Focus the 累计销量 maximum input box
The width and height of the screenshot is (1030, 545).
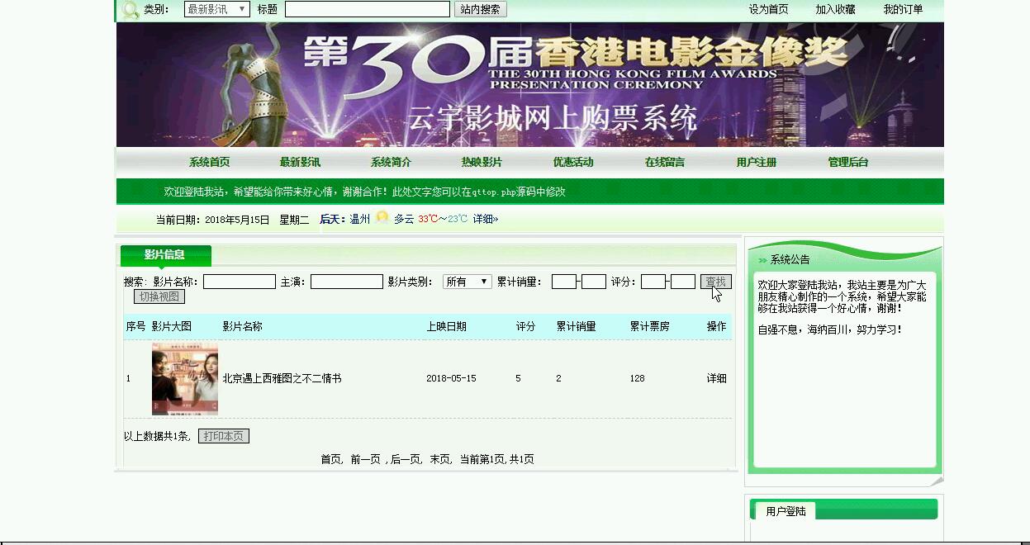[594, 282]
